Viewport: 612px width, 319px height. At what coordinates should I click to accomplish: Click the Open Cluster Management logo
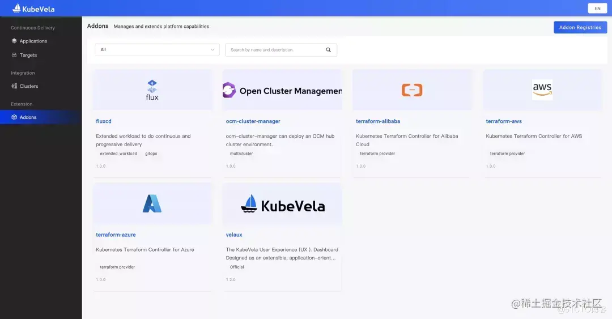(282, 90)
